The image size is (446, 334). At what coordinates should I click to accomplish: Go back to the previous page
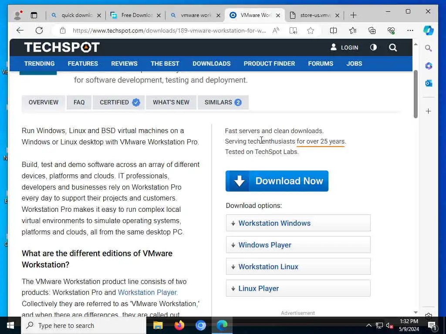coord(20,30)
